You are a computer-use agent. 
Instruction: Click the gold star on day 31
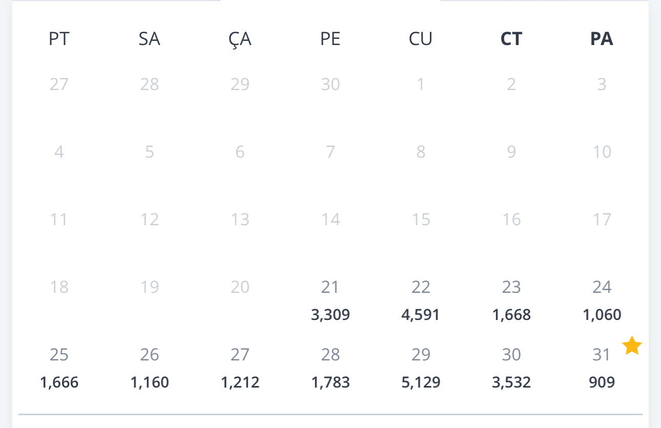[x=632, y=346]
